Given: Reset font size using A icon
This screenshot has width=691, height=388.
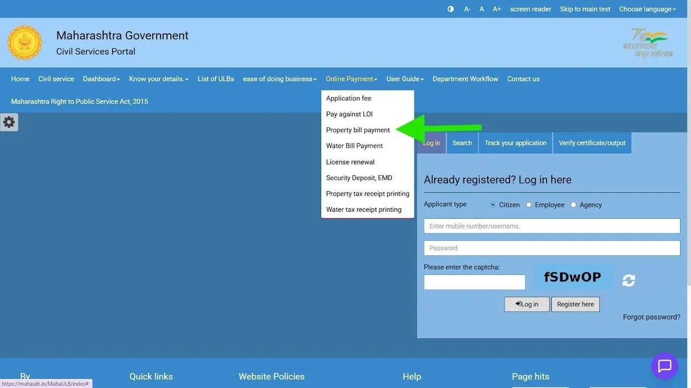Looking at the screenshot, I should pos(481,9).
